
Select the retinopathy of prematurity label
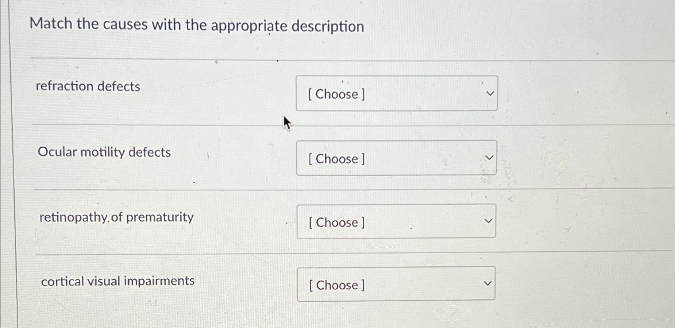tap(116, 217)
